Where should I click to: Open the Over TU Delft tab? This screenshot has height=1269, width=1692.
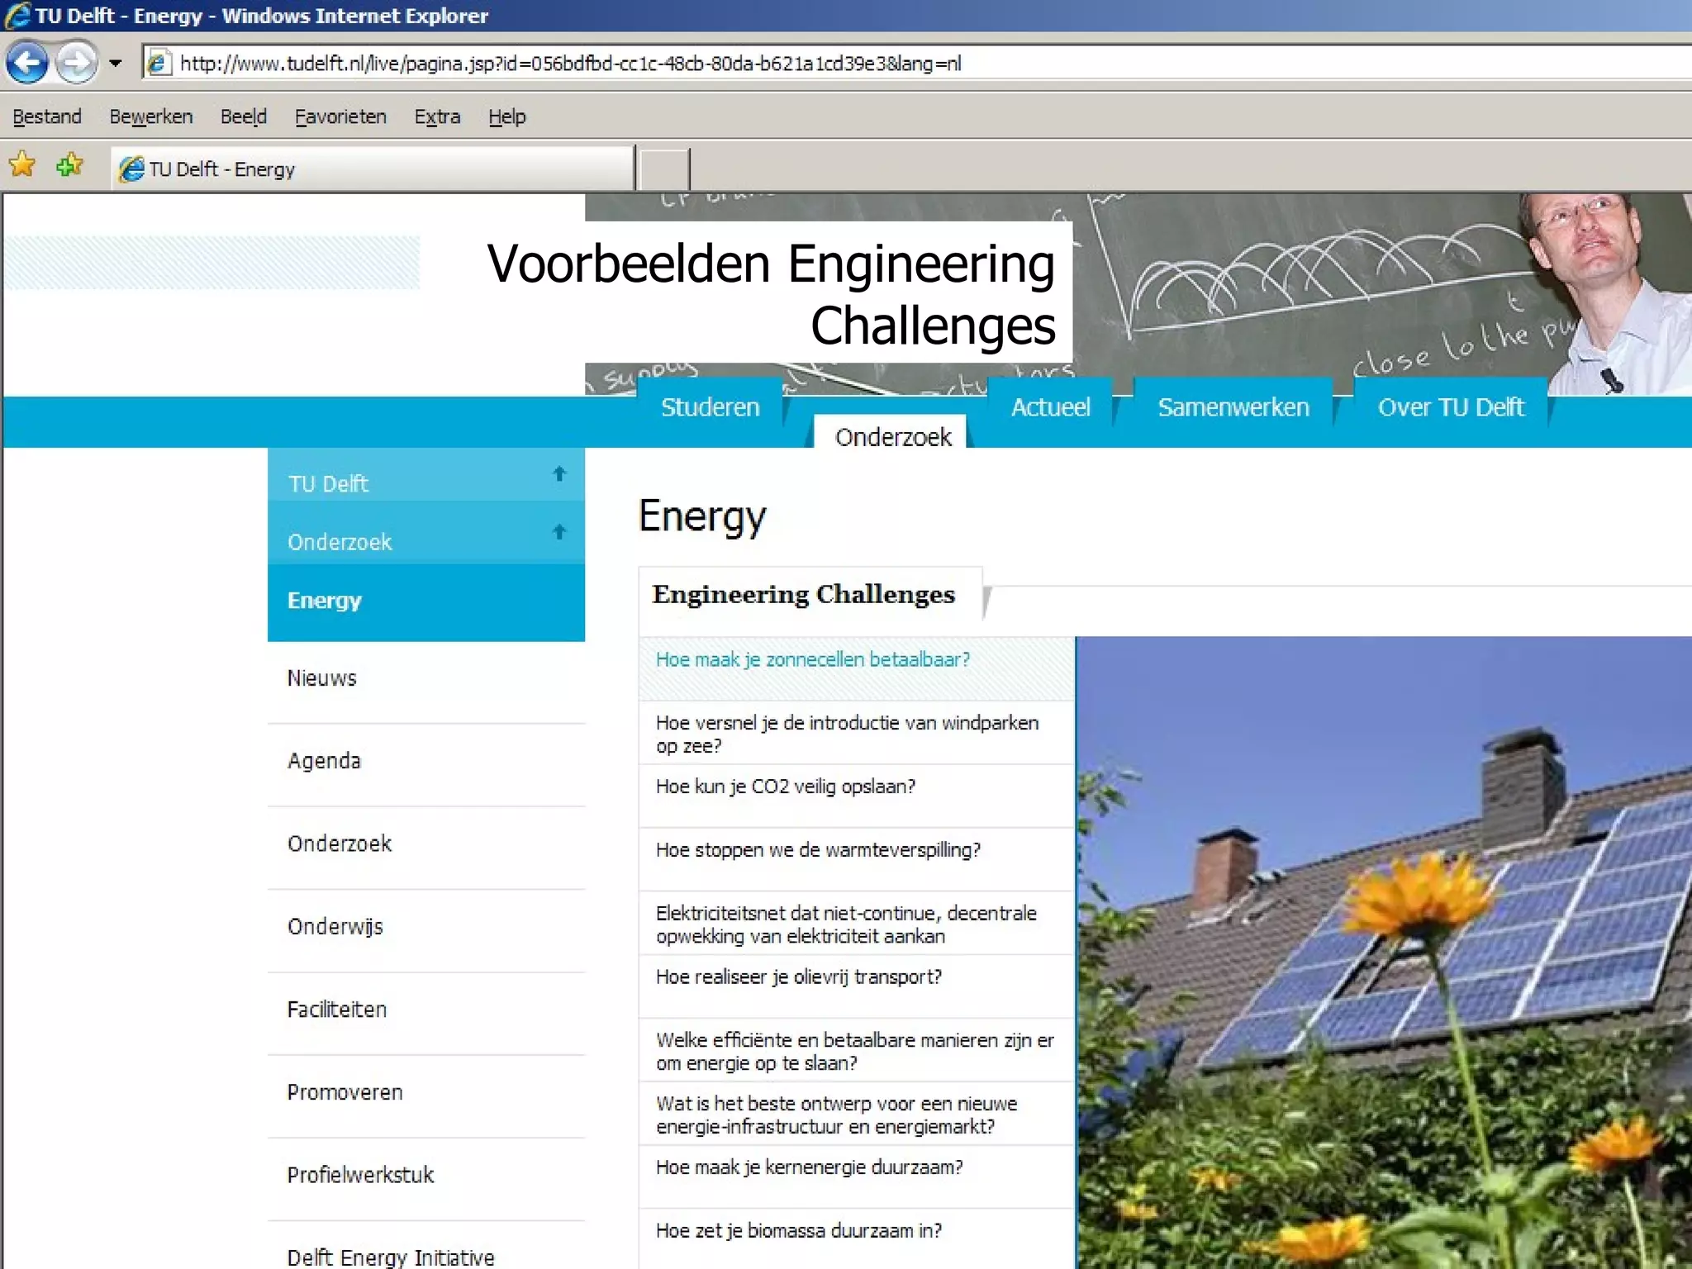tap(1451, 406)
